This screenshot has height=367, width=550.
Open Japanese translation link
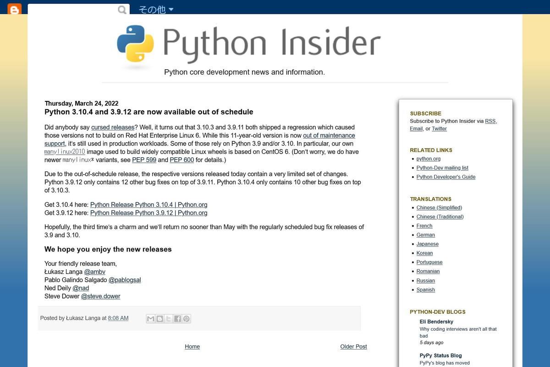[x=428, y=244]
